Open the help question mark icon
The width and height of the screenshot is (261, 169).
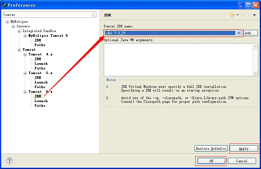pyautogui.click(x=9, y=161)
